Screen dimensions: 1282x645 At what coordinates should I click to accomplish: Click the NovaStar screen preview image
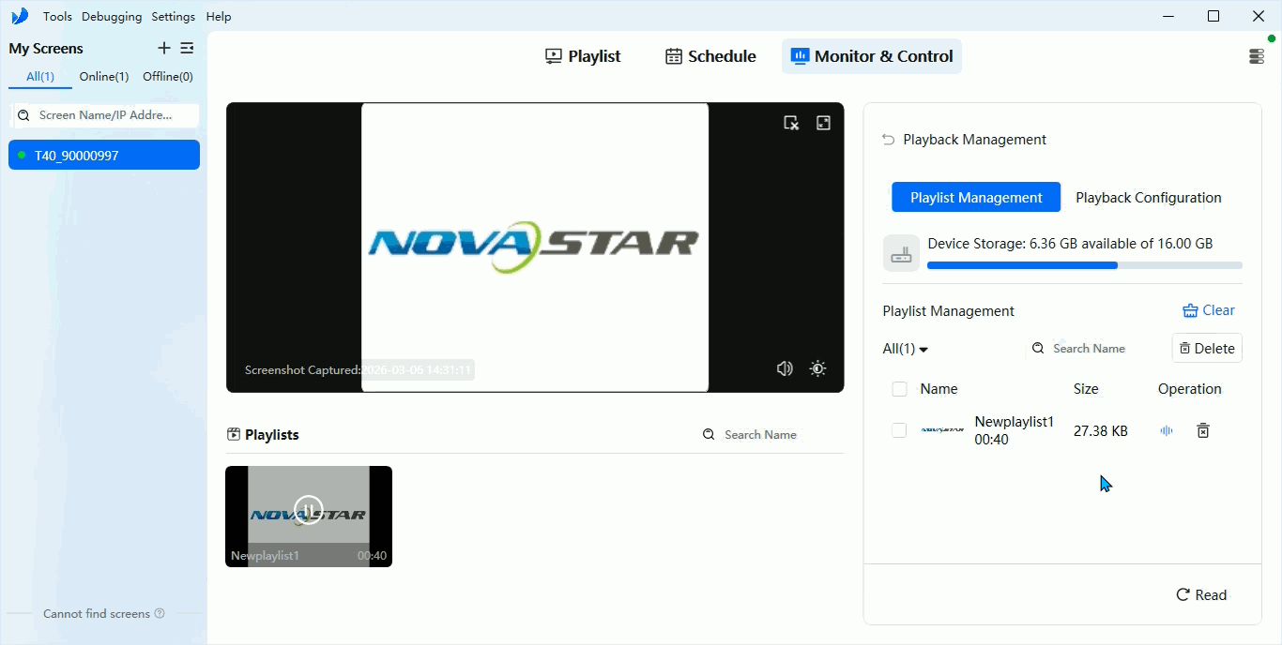coord(535,247)
